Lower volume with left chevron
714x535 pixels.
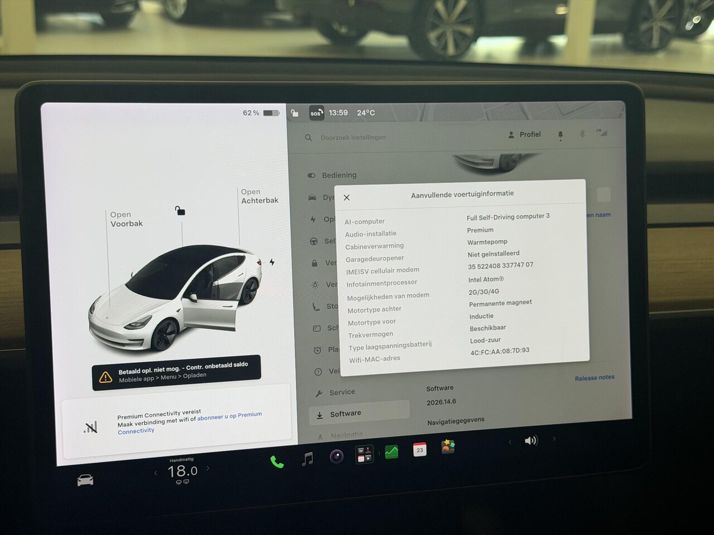point(510,442)
